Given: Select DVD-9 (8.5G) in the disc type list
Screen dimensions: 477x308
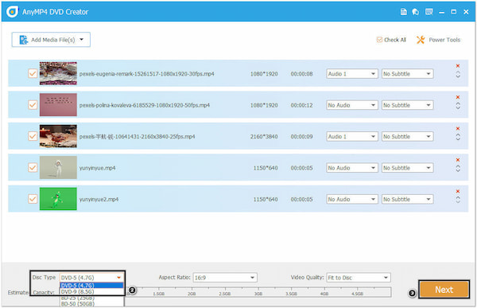Looking at the screenshot, I should 91,291.
